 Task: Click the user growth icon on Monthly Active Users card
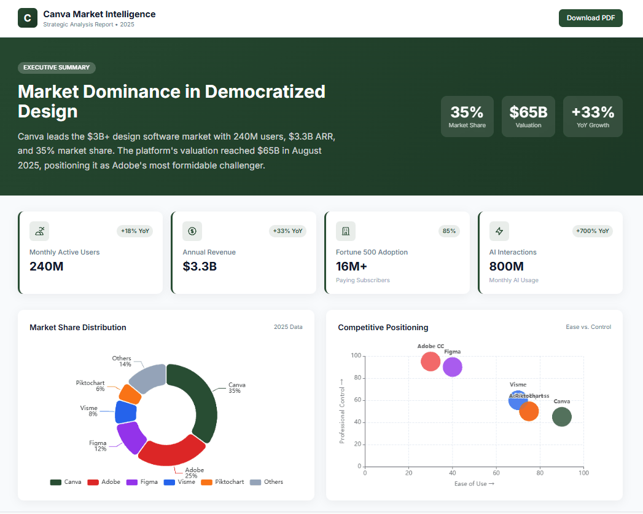click(39, 231)
